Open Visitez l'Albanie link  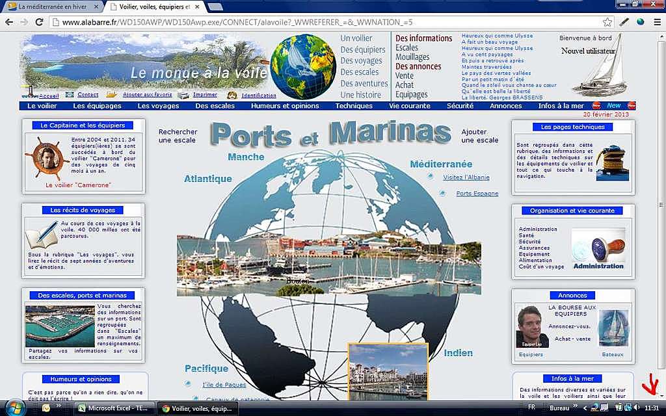[x=466, y=177]
